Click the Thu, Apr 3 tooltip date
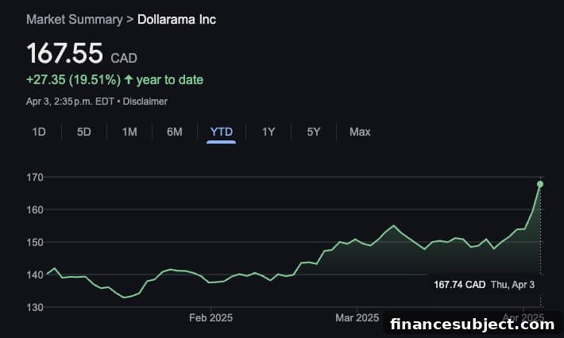This screenshot has width=564, height=338. click(x=512, y=285)
